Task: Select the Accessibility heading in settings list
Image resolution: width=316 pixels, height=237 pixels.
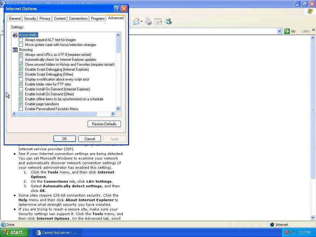Action: click(x=28, y=35)
